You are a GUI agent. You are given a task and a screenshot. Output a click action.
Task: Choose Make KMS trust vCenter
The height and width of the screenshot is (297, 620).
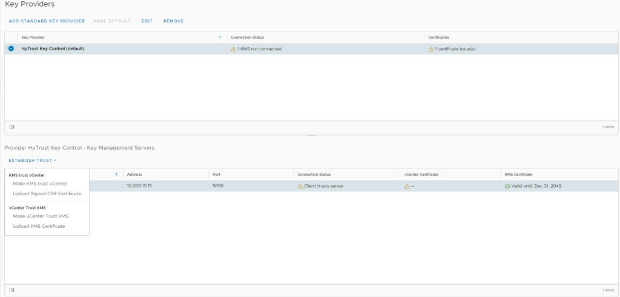pos(40,184)
